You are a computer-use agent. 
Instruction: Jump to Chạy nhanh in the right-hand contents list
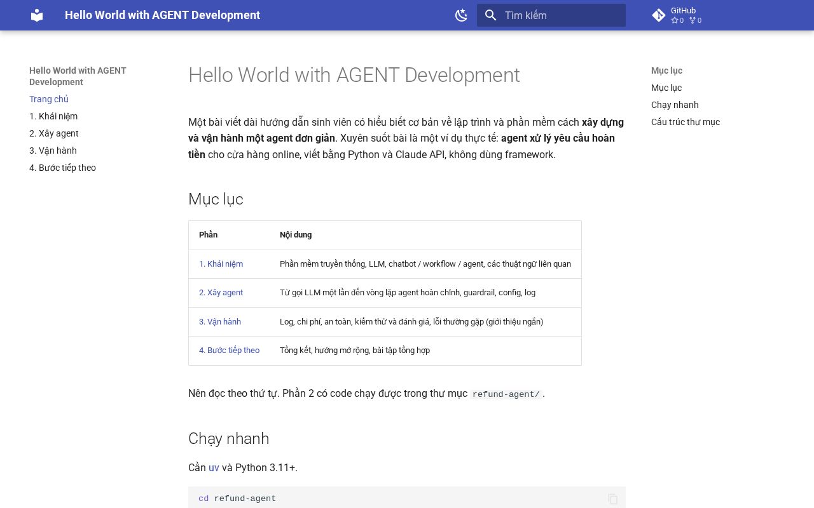click(675, 105)
